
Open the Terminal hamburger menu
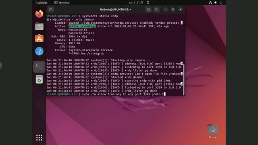click(156, 9)
